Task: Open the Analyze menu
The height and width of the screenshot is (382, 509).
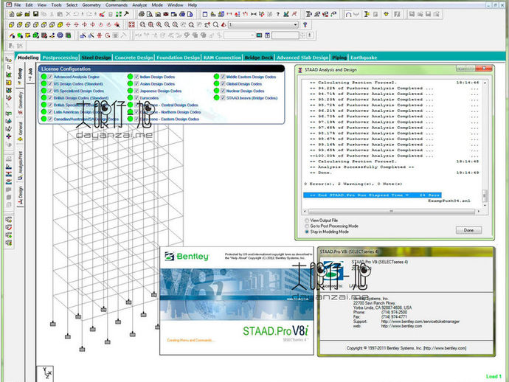Action: pyautogui.click(x=139, y=5)
